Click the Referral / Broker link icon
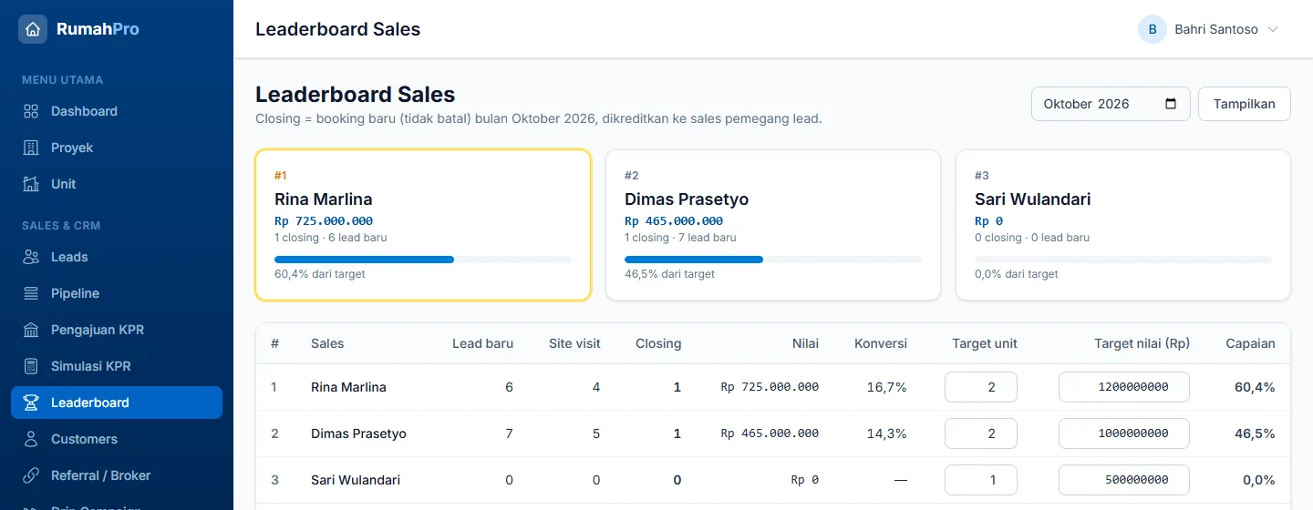Viewport: 1313px width, 510px height. click(x=31, y=475)
